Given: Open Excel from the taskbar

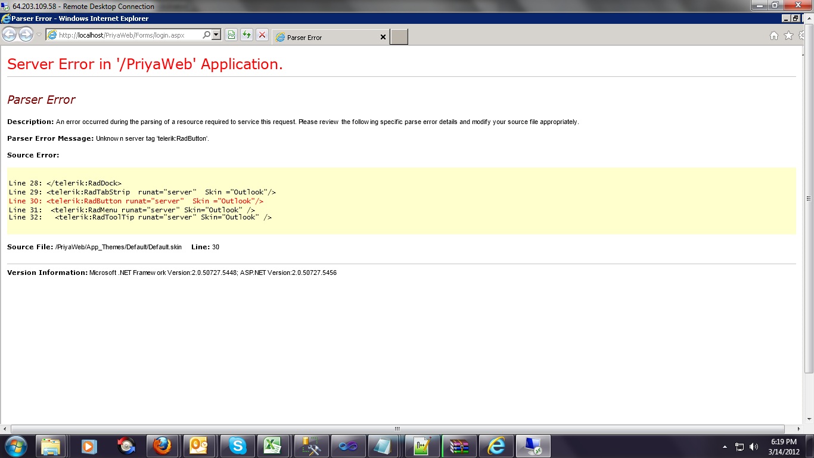Looking at the screenshot, I should (x=273, y=446).
